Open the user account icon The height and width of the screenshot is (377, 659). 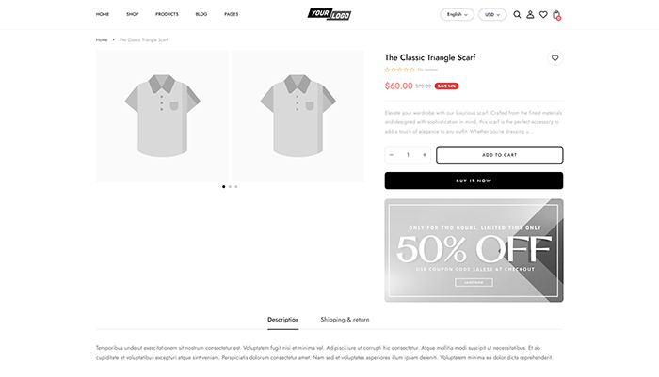pyautogui.click(x=530, y=15)
